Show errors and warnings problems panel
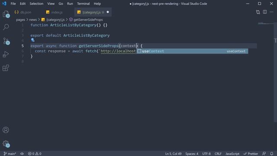Image resolution: width=277 pixels, height=156 pixels. point(35,154)
